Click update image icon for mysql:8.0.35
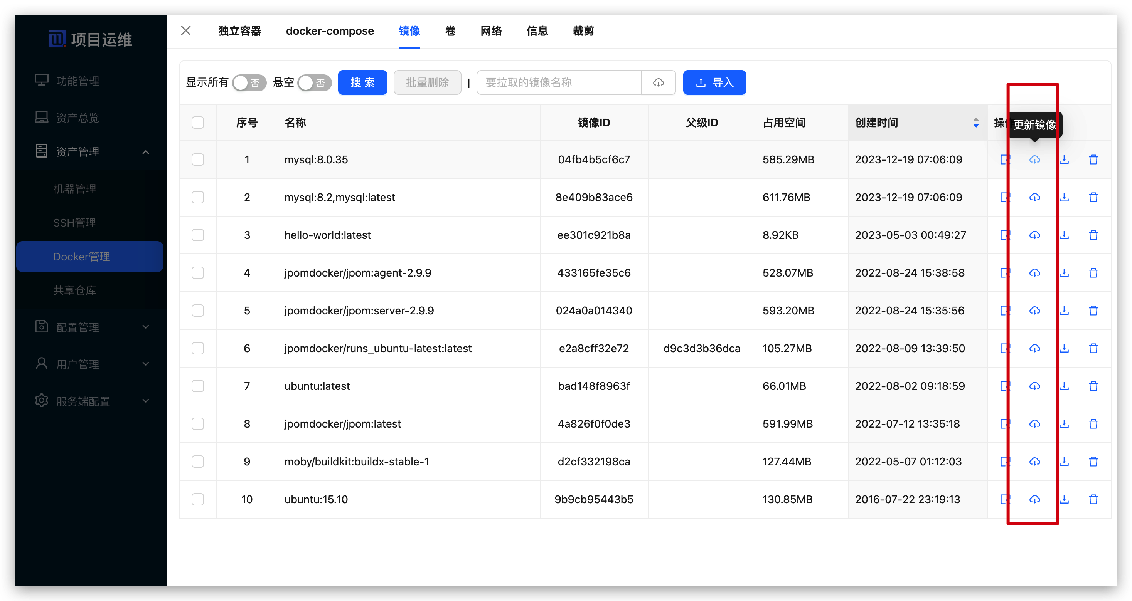Image resolution: width=1132 pixels, height=601 pixels. 1034,159
